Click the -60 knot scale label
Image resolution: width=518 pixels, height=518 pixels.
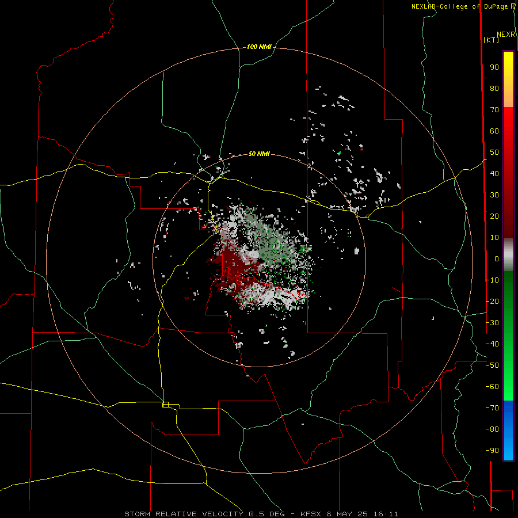pos(492,387)
